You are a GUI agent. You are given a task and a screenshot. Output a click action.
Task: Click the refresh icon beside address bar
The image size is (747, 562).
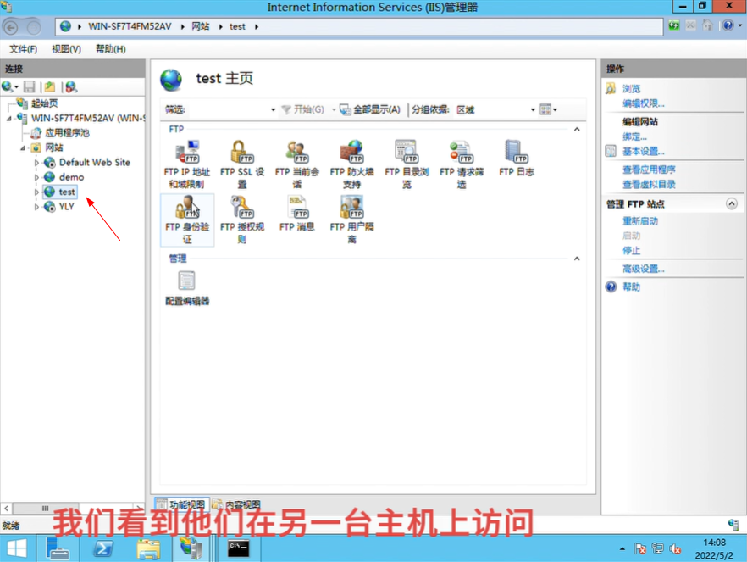[673, 25]
